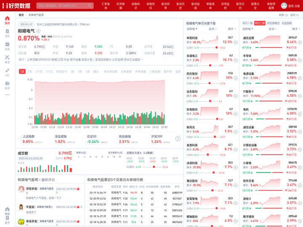
Task: Click 和顺电气 52周价 range marker
Action: point(154,167)
